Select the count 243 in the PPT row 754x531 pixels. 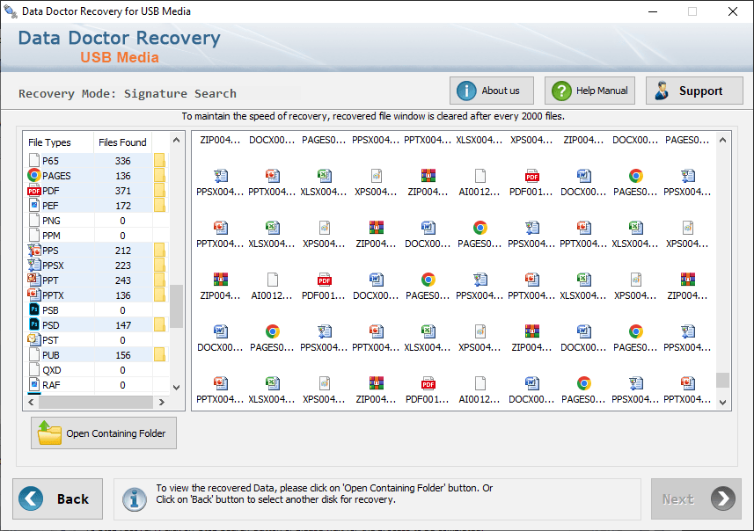pos(123,280)
